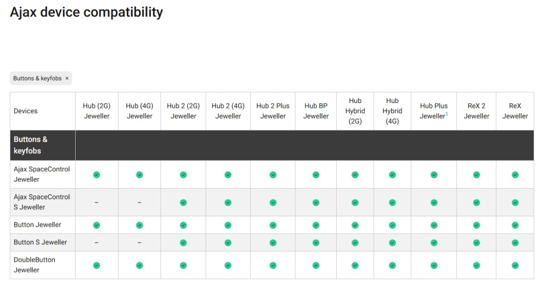Click checkmark for Ajax SpaceControl Jeweller under Hub (2G)
The image size is (544, 283).
[x=96, y=175]
